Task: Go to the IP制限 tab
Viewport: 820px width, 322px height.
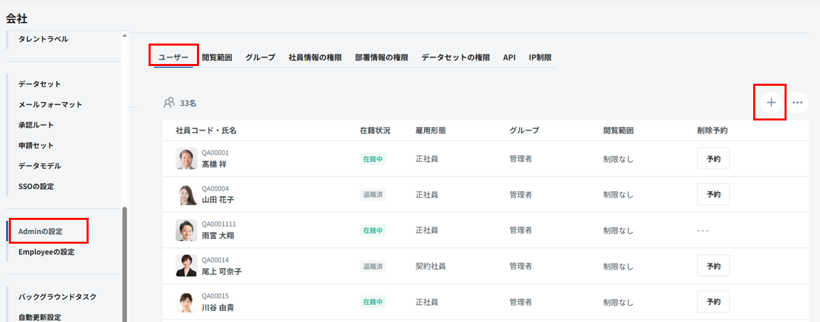Action: point(540,58)
